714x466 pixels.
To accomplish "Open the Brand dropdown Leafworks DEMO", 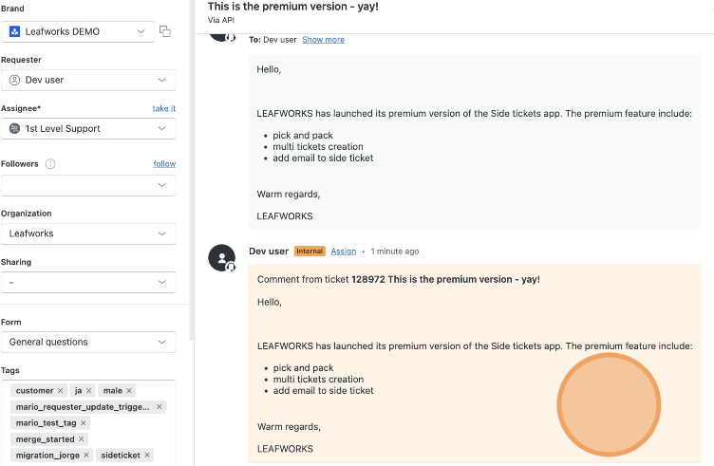I will click(78, 32).
